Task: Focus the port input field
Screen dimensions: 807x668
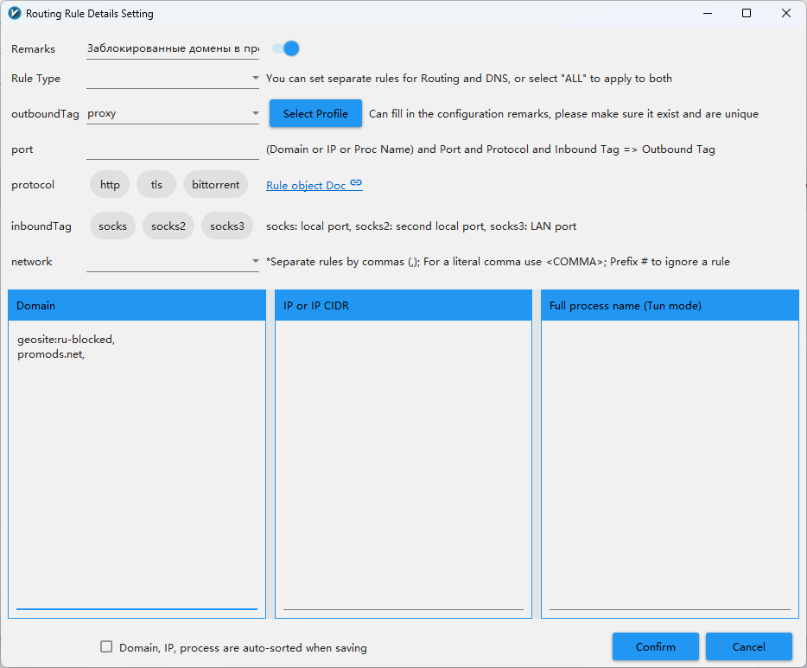Action: click(x=173, y=150)
